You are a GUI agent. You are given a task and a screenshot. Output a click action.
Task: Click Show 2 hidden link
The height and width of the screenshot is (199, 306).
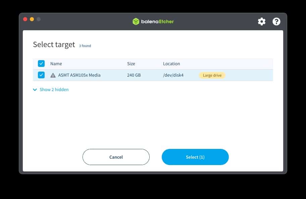[54, 89]
